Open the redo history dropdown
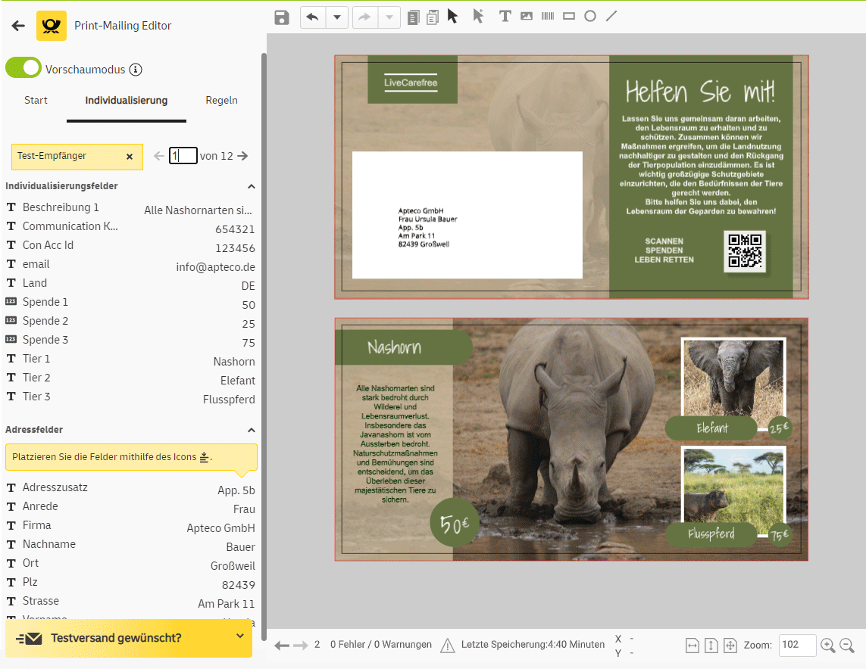 point(389,17)
